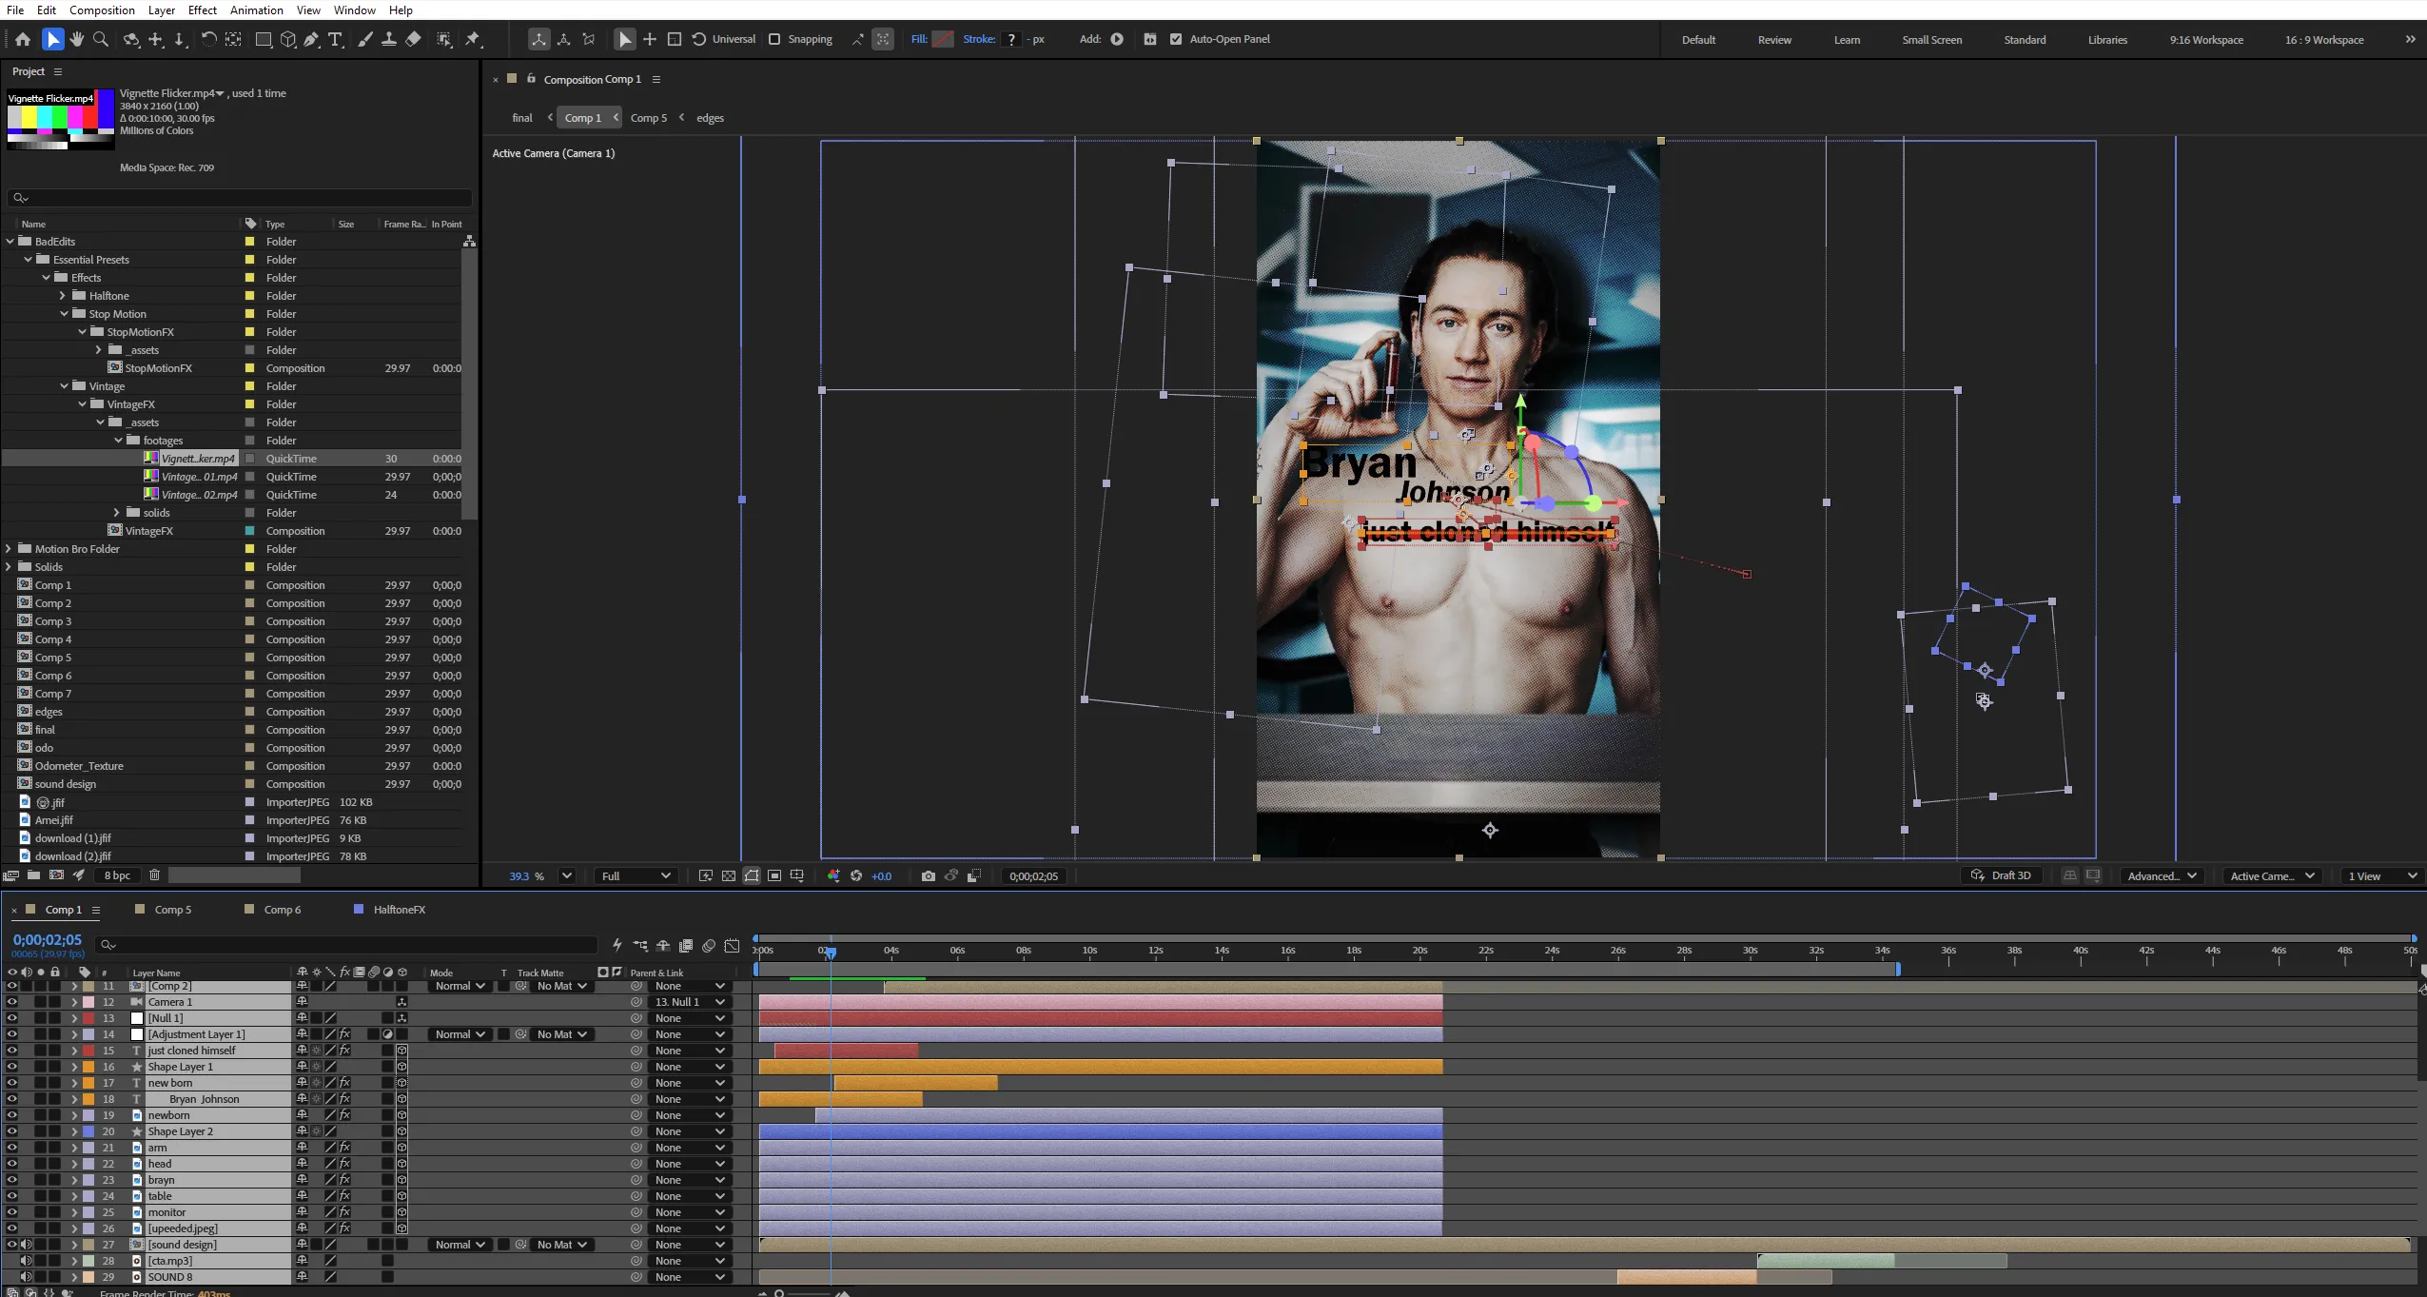Take a snapshot with the camera icon
2427x1297 pixels.
click(x=929, y=876)
